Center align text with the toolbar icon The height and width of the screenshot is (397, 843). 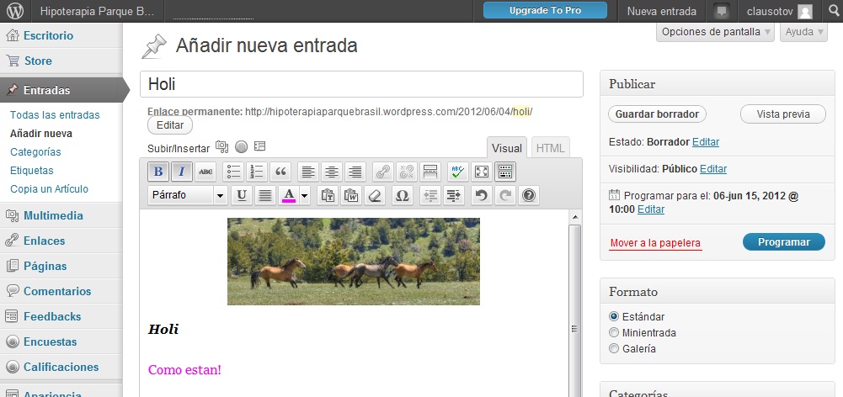tap(332, 172)
